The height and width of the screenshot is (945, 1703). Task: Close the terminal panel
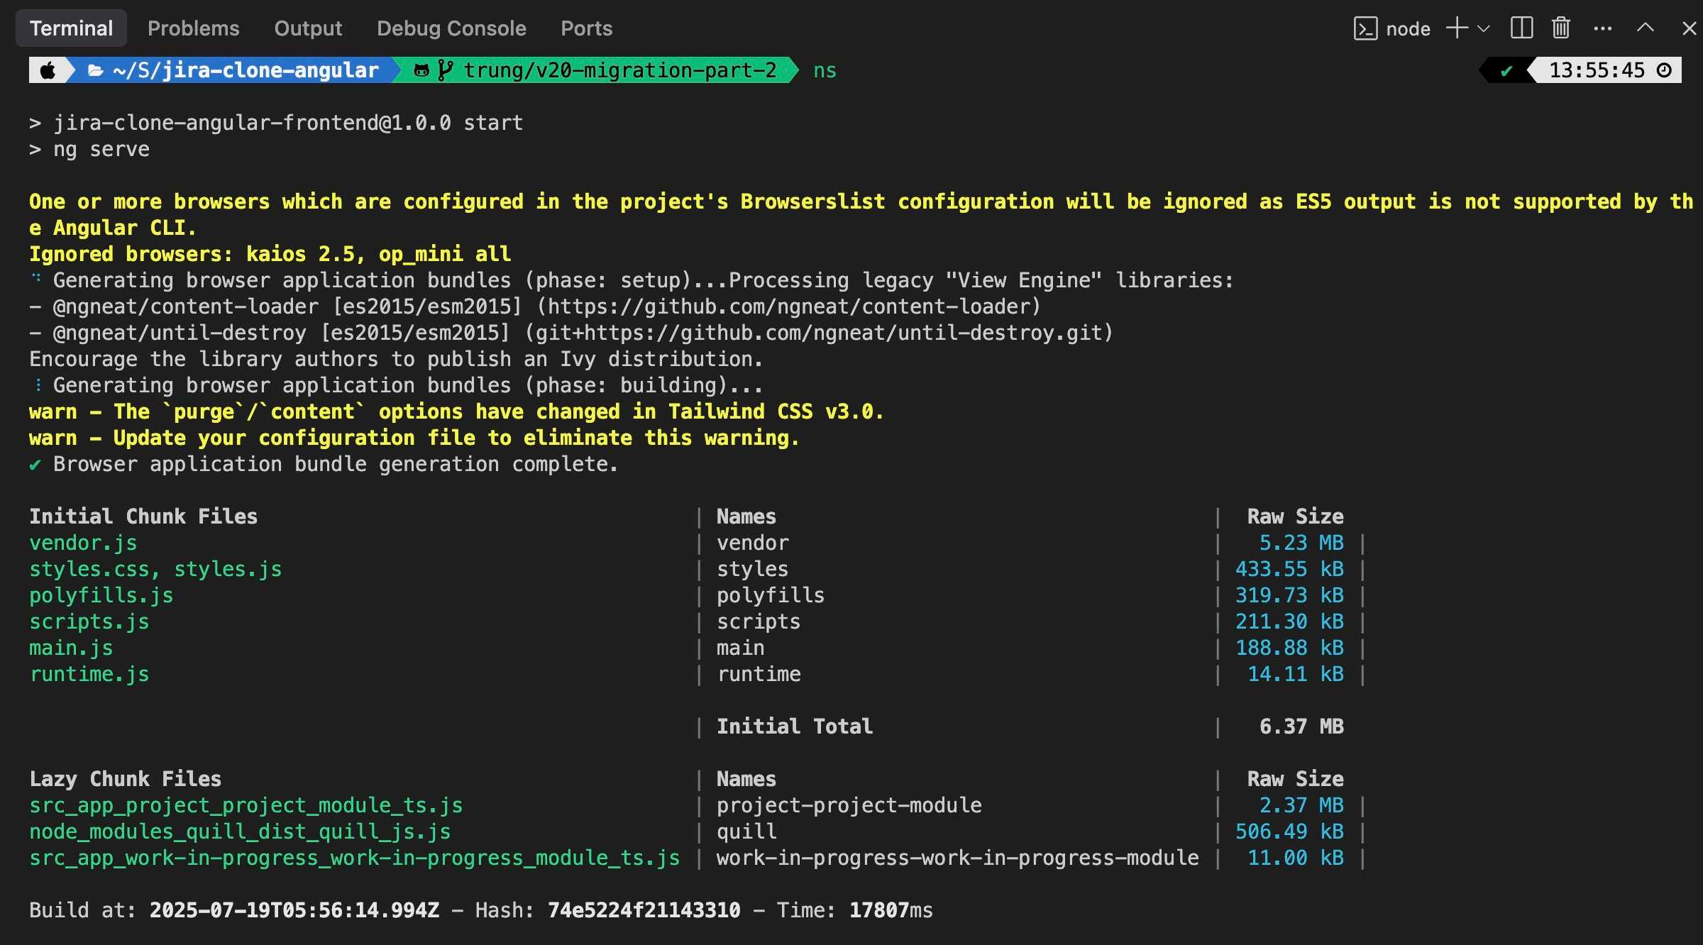1689,28
